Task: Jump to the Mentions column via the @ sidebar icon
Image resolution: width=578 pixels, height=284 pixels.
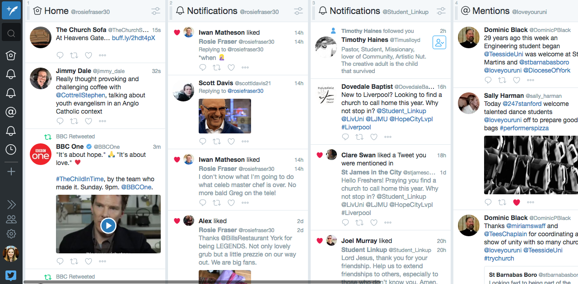Action: [11, 112]
